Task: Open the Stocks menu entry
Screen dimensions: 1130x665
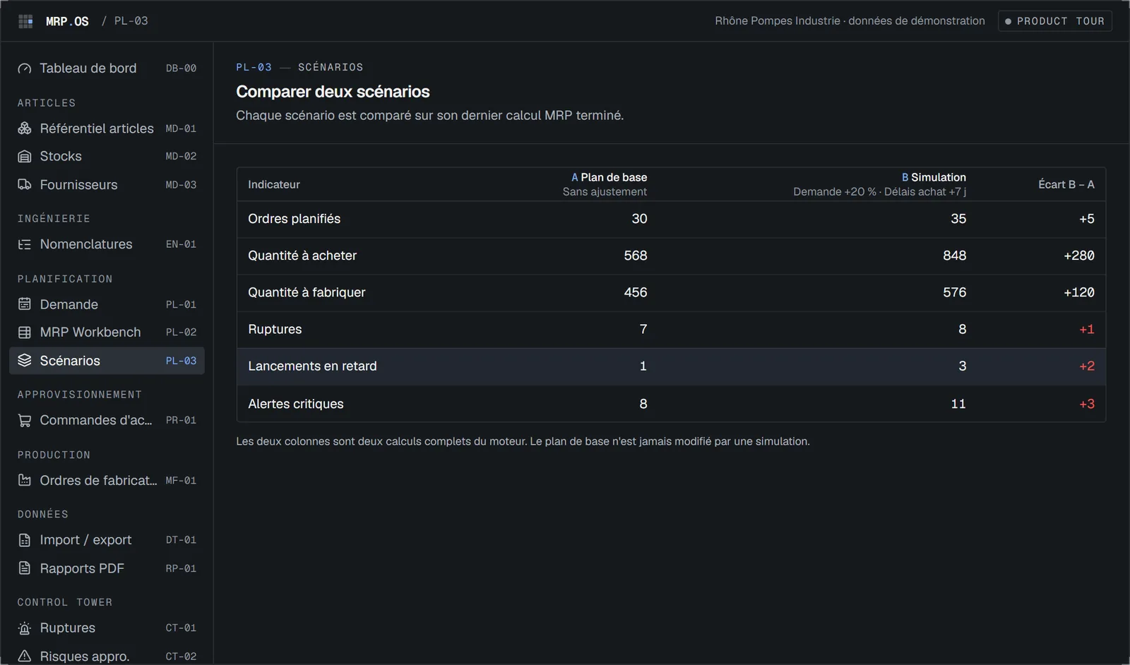Action: coord(107,156)
